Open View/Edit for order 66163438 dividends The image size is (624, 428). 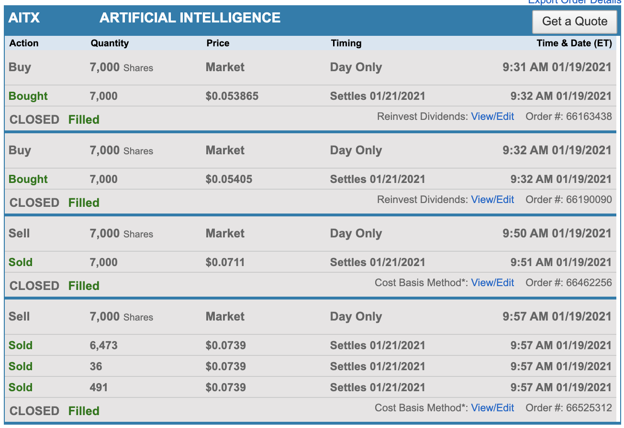tap(492, 117)
